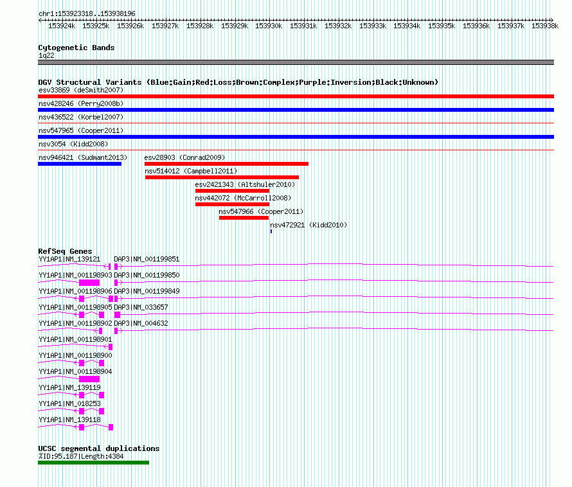Click the YY1AP1|NM_001198904 transcript label
Viewport: 572px width, 487px height.
75,371
